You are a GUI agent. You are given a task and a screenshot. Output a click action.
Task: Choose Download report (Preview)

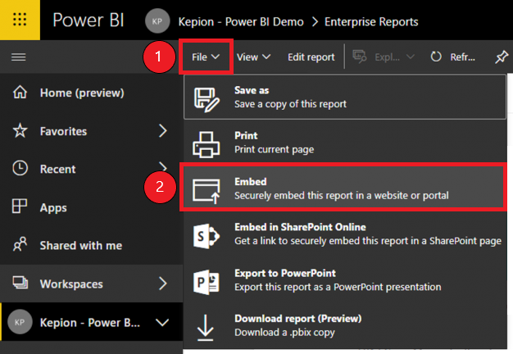pyautogui.click(x=345, y=325)
